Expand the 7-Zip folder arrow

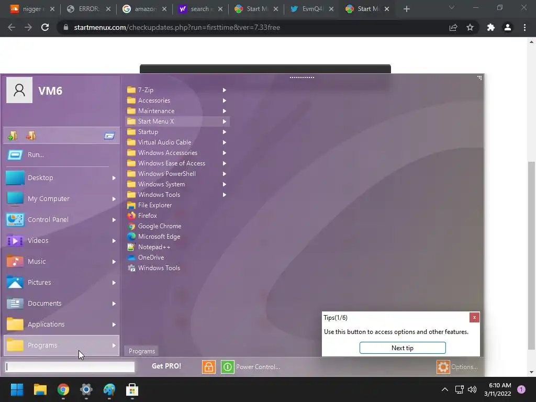click(224, 90)
